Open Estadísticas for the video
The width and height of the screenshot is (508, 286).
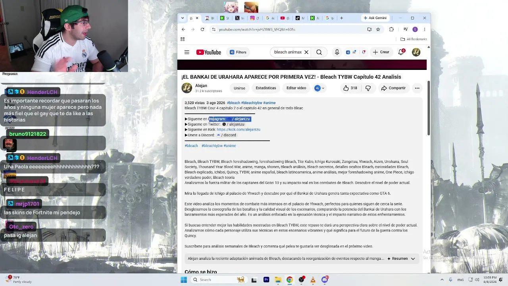[x=266, y=88]
